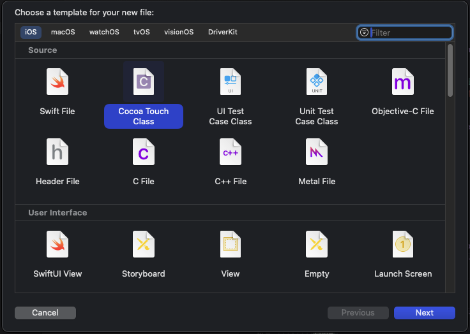
Task: Switch to the visionOS tab
Action: coord(179,32)
